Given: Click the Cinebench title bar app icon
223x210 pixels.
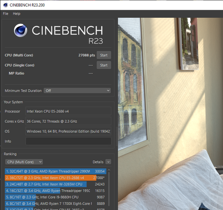Looking at the screenshot, I should pos(5,5).
